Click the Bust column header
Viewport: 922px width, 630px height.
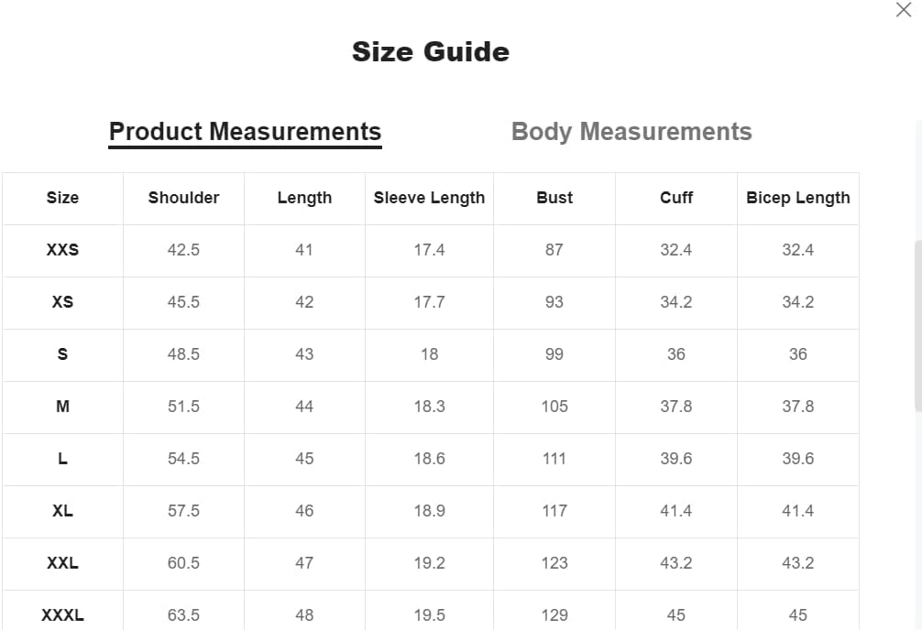pyautogui.click(x=554, y=198)
